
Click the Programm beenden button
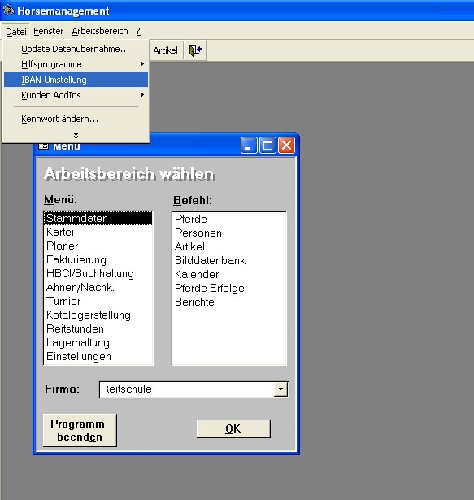[x=80, y=430]
